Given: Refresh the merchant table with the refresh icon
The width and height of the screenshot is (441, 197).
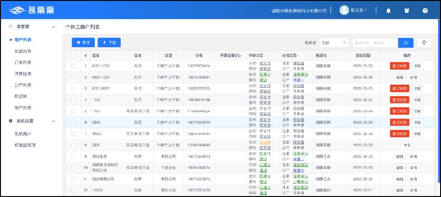Looking at the screenshot, I should (424, 43).
